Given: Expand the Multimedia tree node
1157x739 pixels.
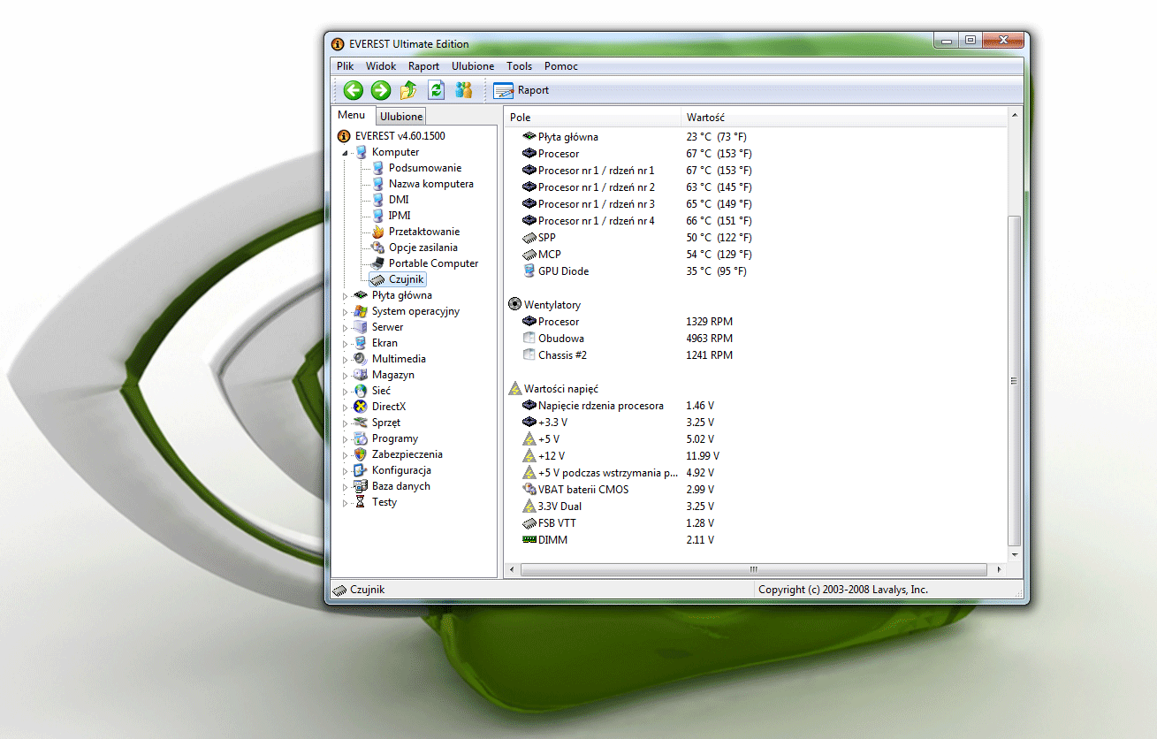Looking at the screenshot, I should pyautogui.click(x=346, y=360).
